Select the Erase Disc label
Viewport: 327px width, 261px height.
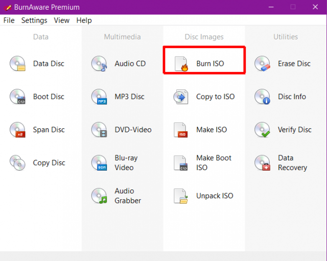click(x=294, y=63)
